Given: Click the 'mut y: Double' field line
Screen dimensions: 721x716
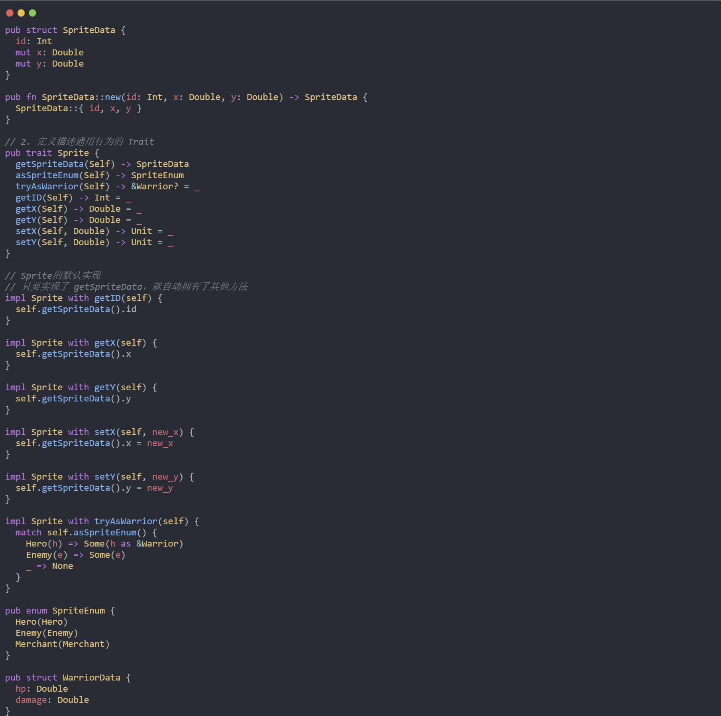Looking at the screenshot, I should pyautogui.click(x=49, y=64).
